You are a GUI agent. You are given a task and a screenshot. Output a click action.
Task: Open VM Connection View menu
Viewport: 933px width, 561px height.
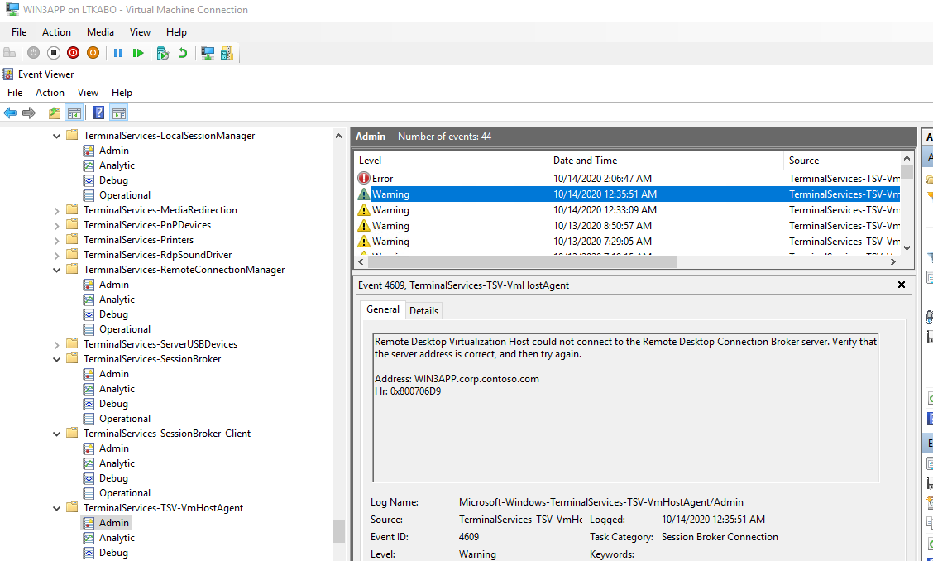tap(140, 32)
